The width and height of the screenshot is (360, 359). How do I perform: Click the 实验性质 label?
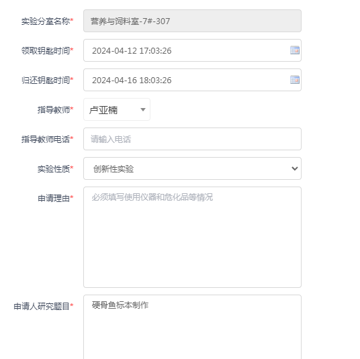[x=55, y=169]
